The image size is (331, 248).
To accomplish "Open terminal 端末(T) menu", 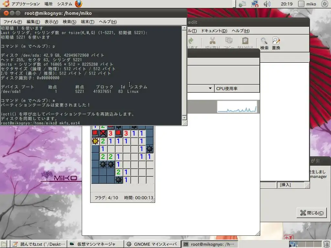I will [x=88, y=22].
